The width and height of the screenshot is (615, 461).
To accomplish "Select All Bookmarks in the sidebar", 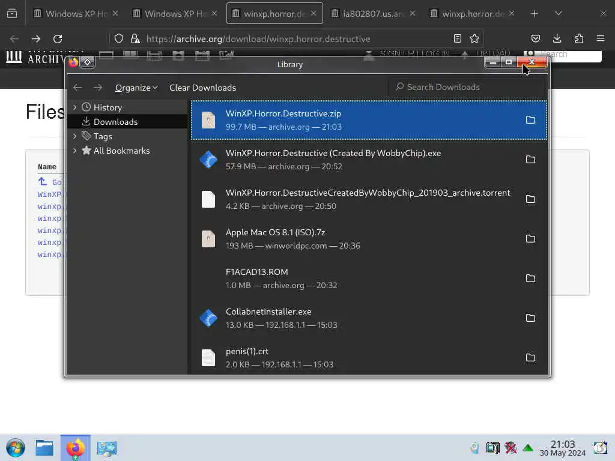I will point(127,151).
